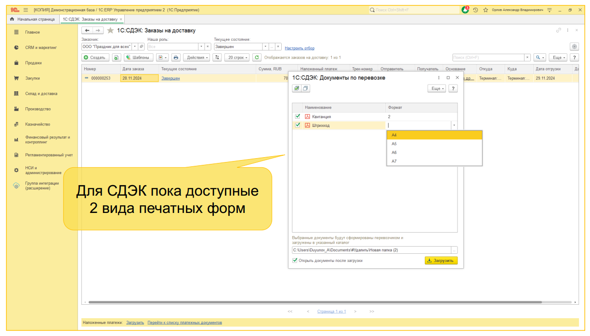Click the orders search input field
The height and width of the screenshot is (336, 590).
[x=487, y=57]
